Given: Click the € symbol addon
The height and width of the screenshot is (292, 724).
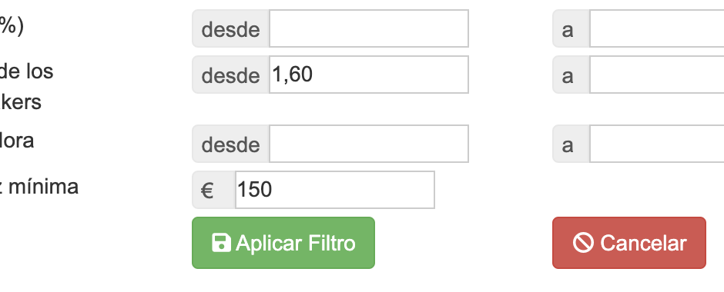Looking at the screenshot, I should [x=213, y=190].
